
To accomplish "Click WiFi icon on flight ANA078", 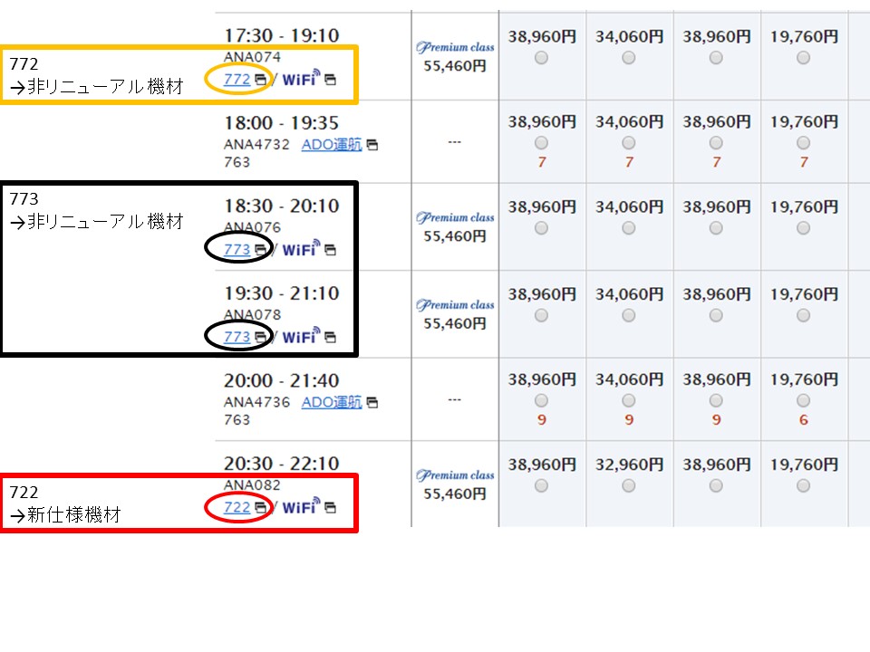I will pyautogui.click(x=301, y=336).
